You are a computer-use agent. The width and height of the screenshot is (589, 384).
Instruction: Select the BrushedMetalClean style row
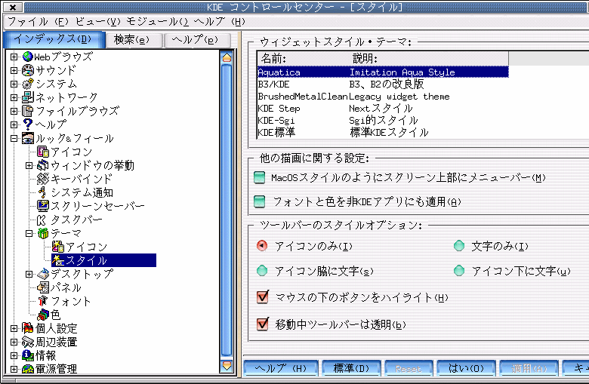click(383, 96)
